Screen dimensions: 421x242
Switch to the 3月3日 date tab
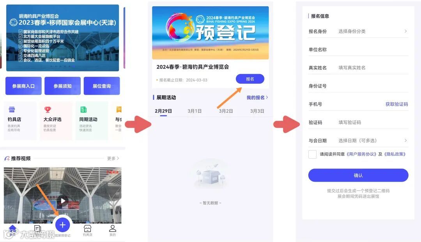click(257, 111)
